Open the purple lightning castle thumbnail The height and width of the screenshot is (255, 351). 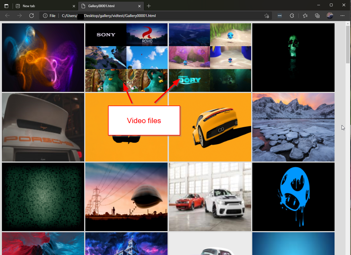pos(126,244)
